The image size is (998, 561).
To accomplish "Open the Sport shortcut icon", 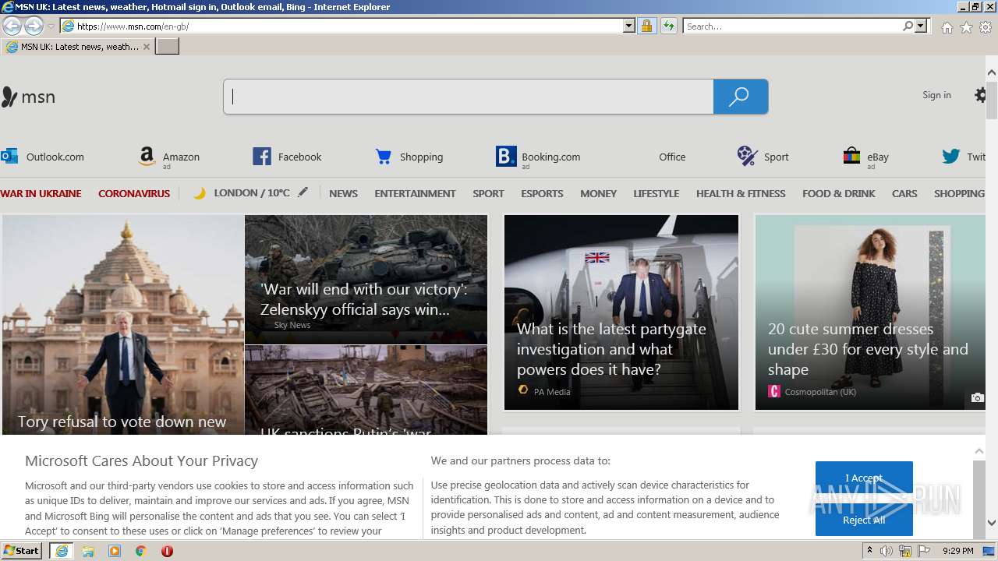I will (x=747, y=157).
